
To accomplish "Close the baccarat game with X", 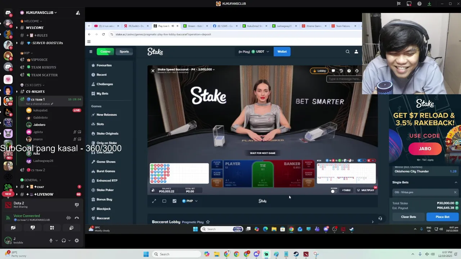I will (x=153, y=71).
